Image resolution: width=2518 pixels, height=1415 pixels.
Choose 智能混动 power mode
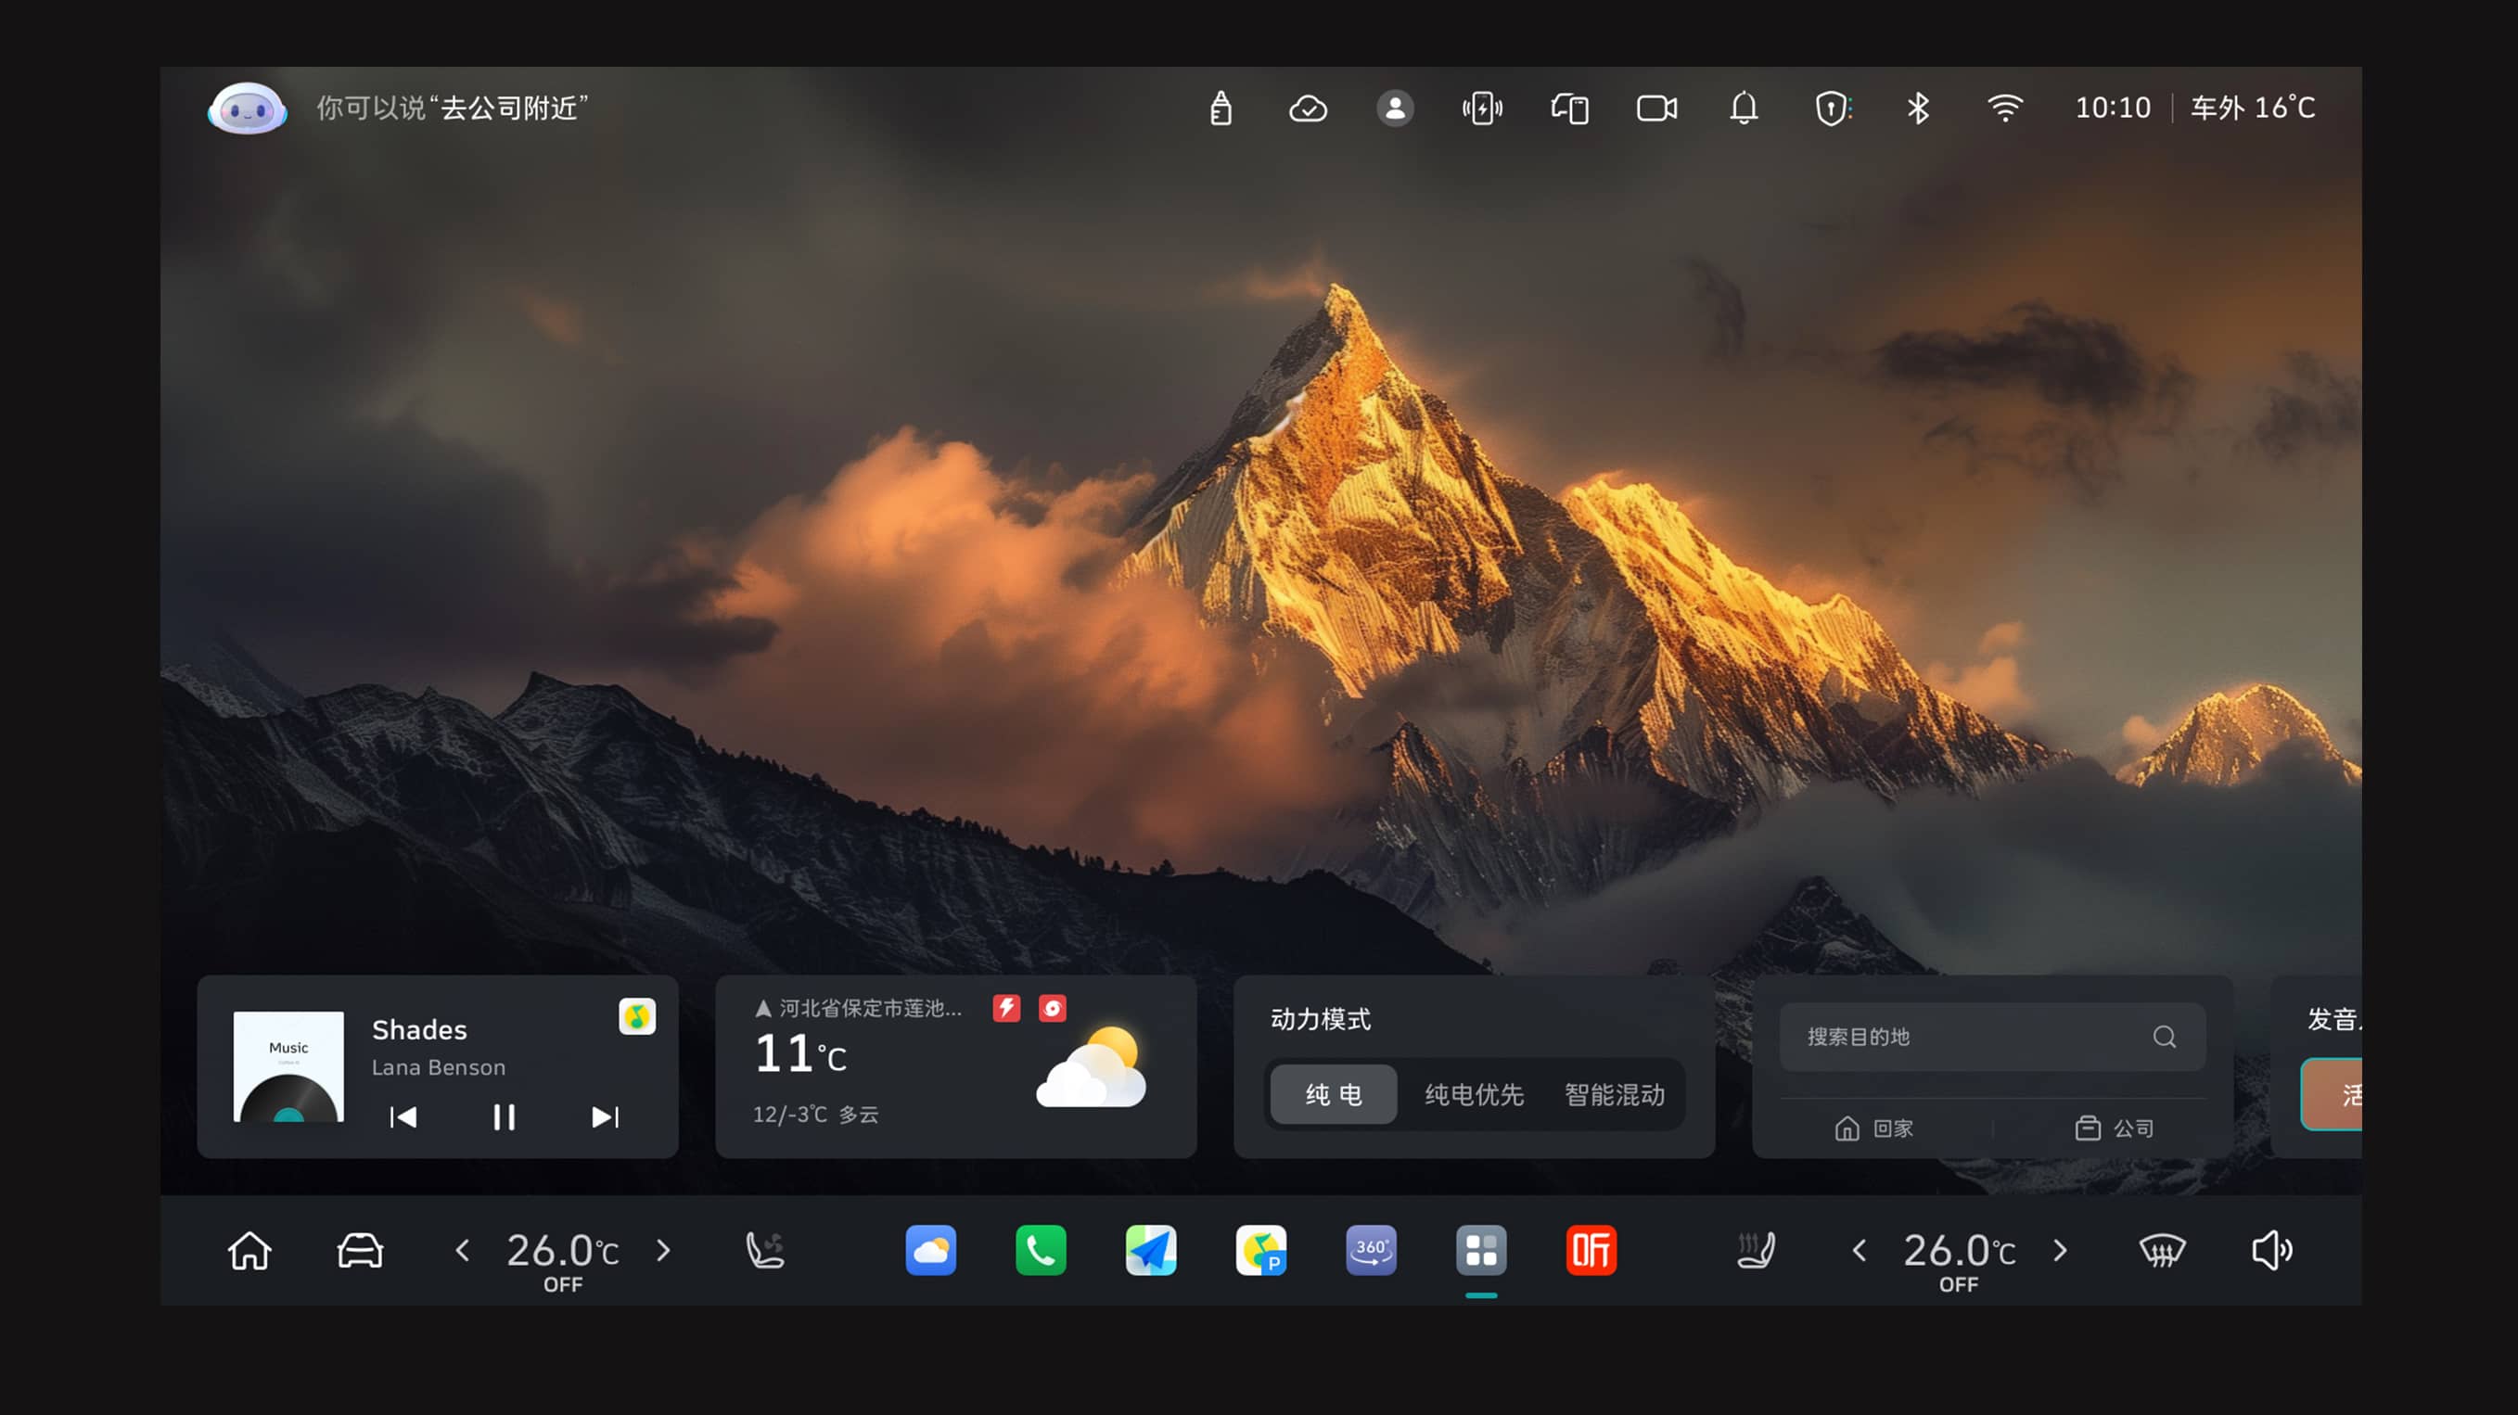[1614, 1094]
